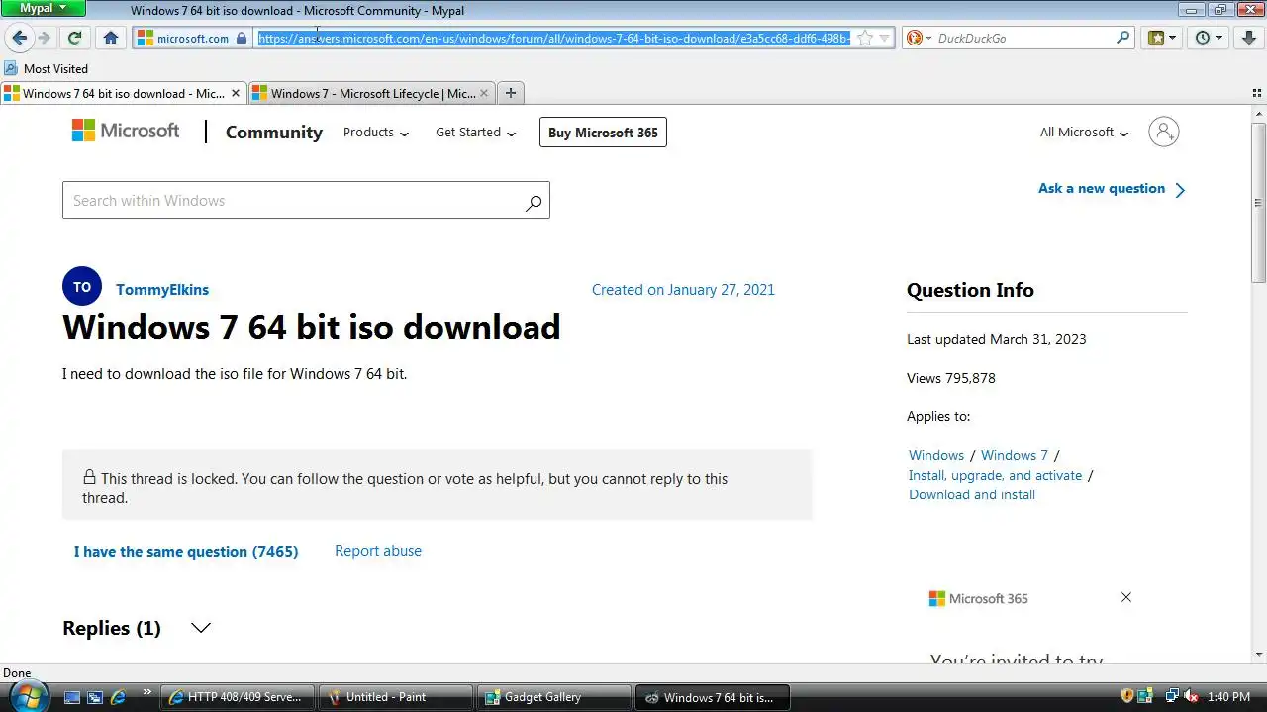Open Untitled - Paint taskbar window
Image resolution: width=1267 pixels, height=712 pixels.
(x=398, y=697)
